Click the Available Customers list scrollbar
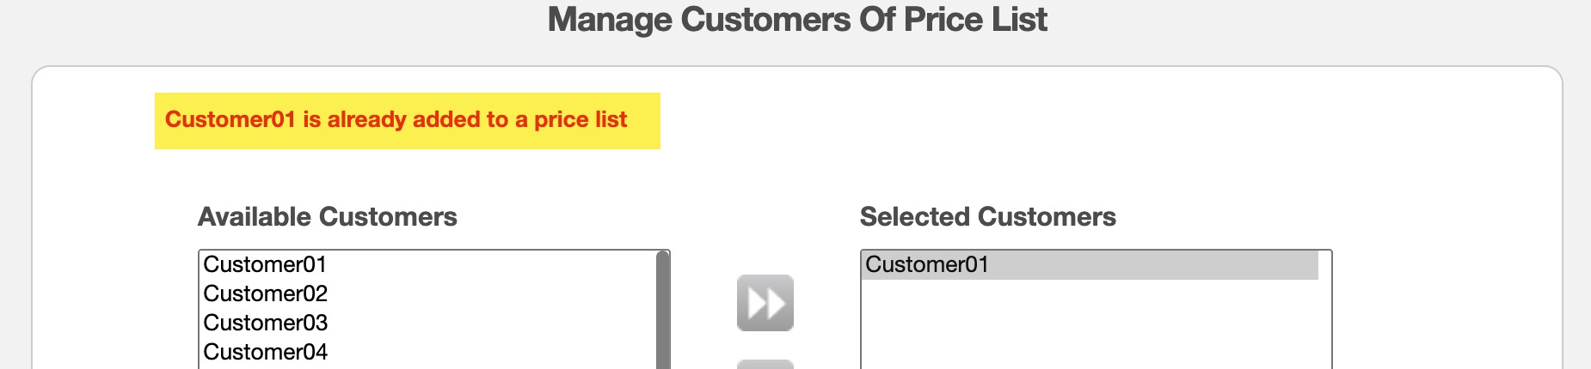 (662, 309)
